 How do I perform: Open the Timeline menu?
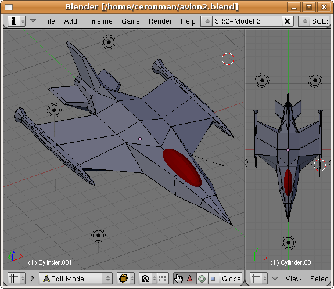click(x=99, y=21)
